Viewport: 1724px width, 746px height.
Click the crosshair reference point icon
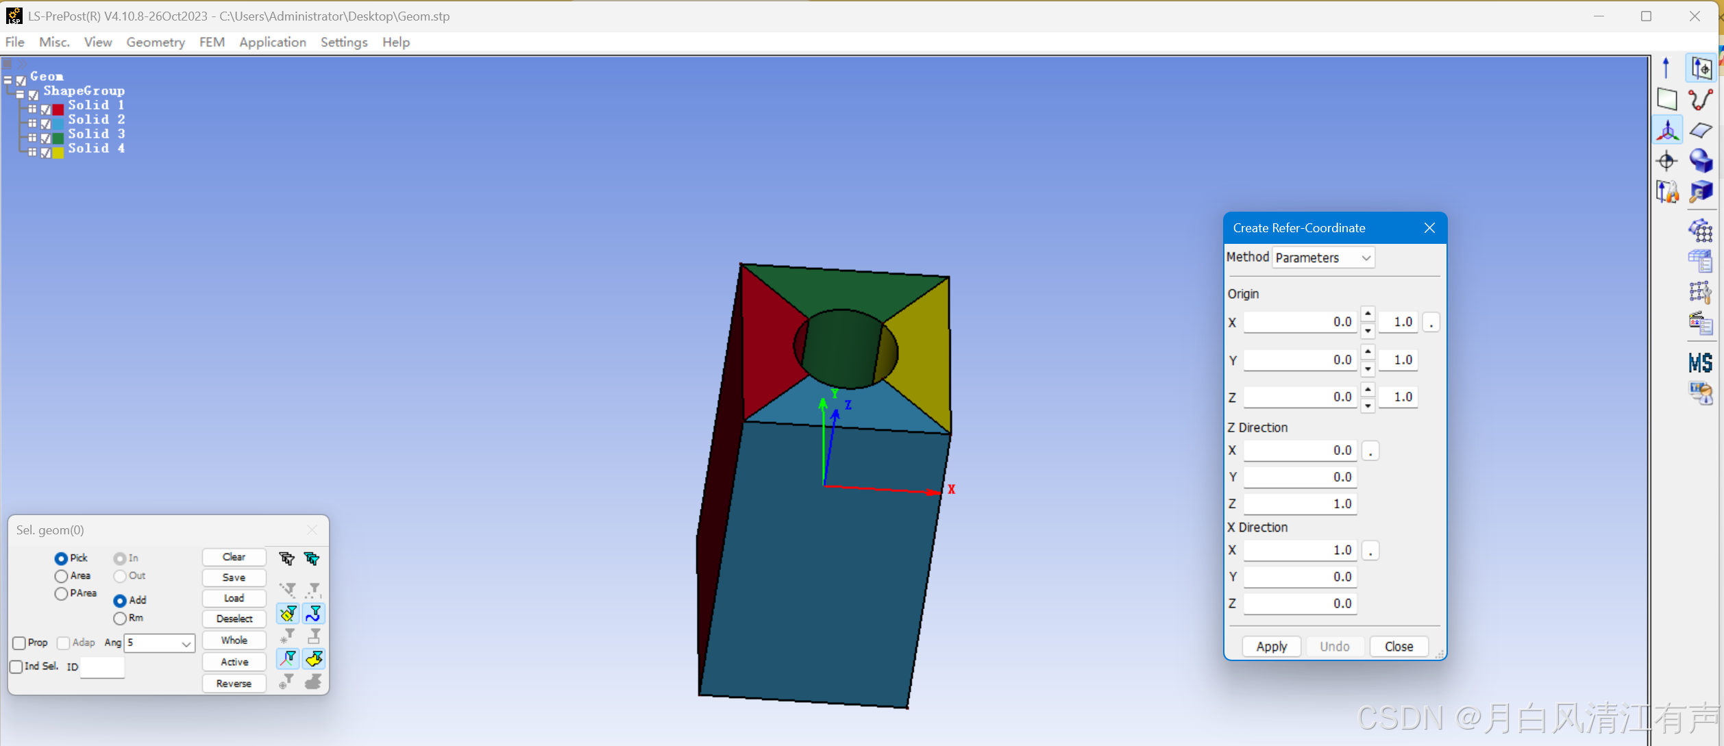click(x=1666, y=161)
